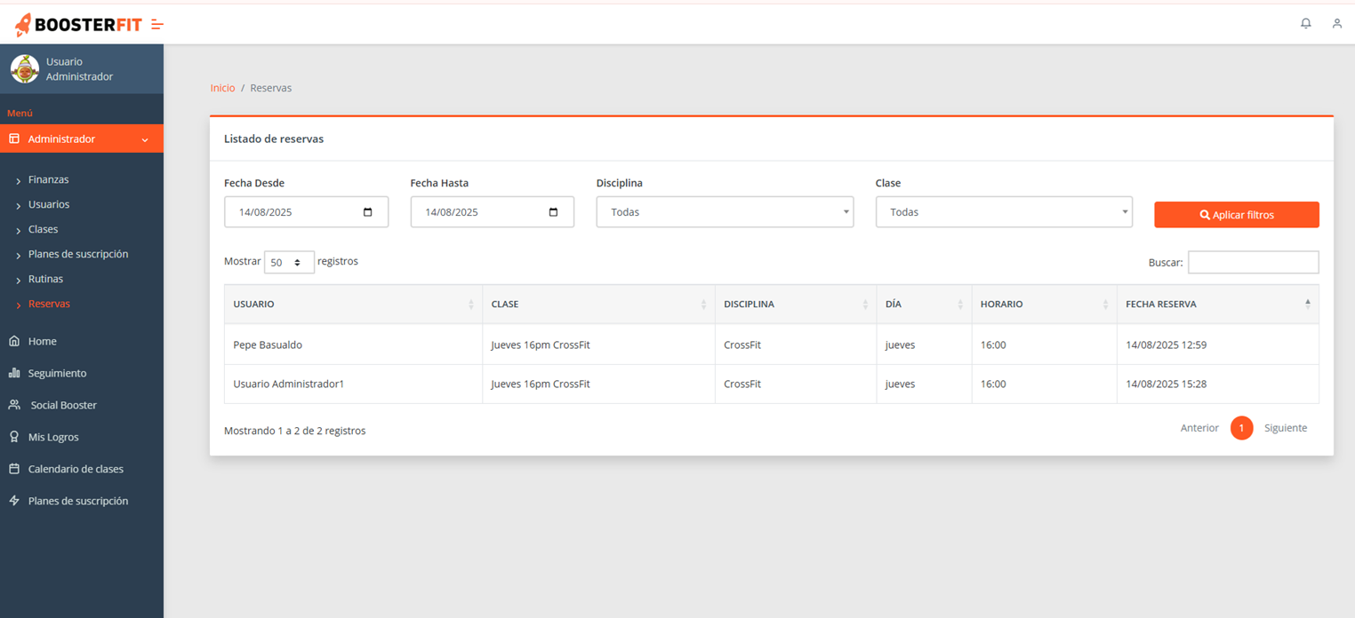The height and width of the screenshot is (618, 1355).
Task: Click the Anterior pagination button
Action: [1199, 428]
